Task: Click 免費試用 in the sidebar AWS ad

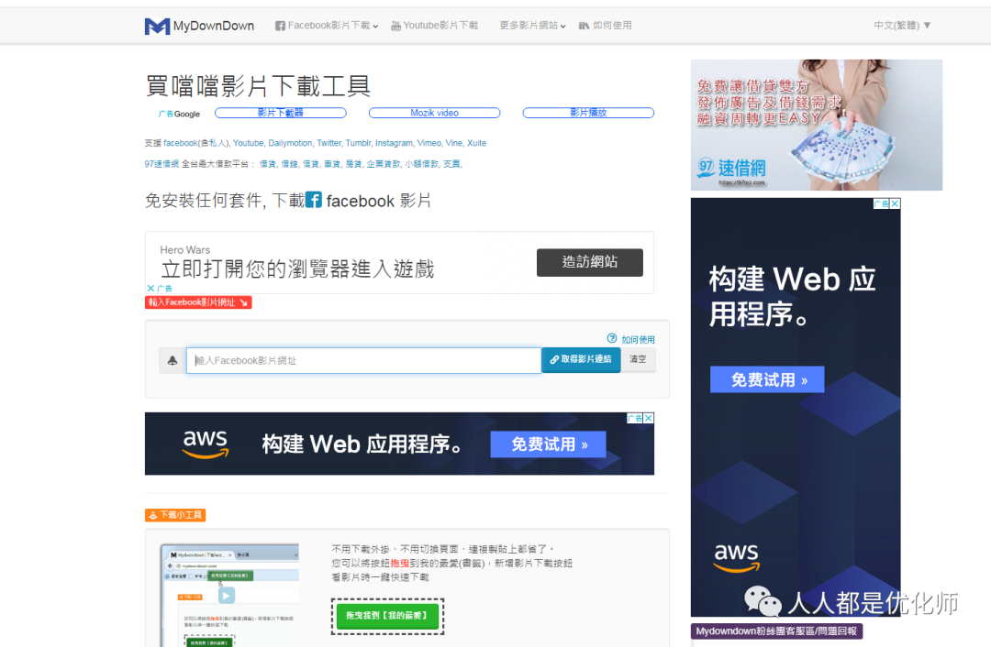Action: [x=767, y=379]
